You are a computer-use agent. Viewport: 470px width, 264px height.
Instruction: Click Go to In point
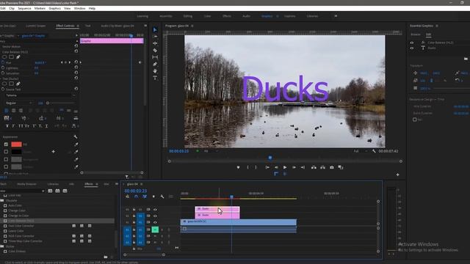coord(267,167)
